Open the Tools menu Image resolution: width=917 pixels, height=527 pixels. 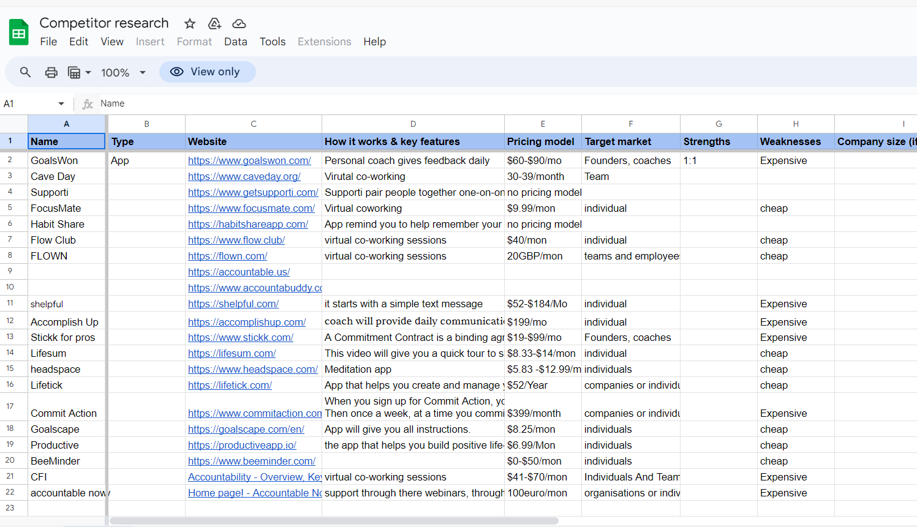tap(273, 42)
